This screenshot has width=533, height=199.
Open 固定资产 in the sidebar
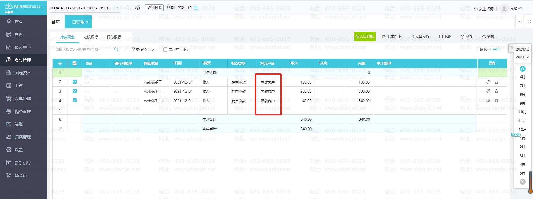(23, 73)
